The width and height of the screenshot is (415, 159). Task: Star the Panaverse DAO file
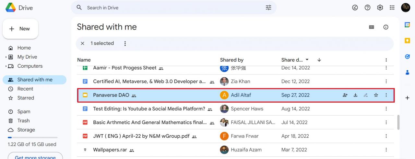click(376, 95)
